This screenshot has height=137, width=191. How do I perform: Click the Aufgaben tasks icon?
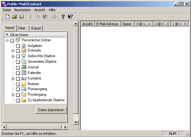click(x=24, y=46)
